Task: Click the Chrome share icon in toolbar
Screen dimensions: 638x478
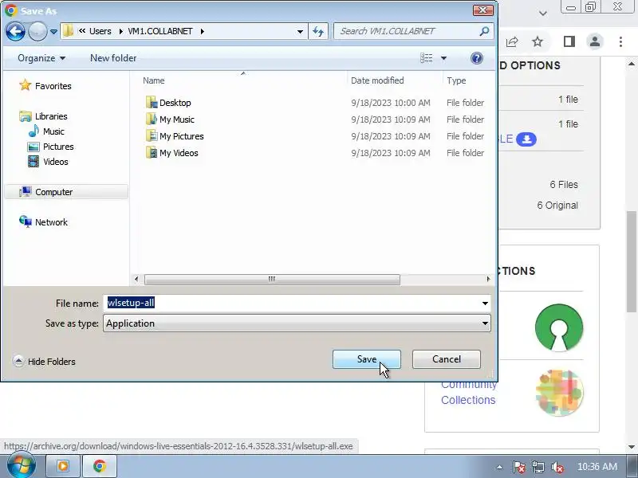Action: [512, 41]
